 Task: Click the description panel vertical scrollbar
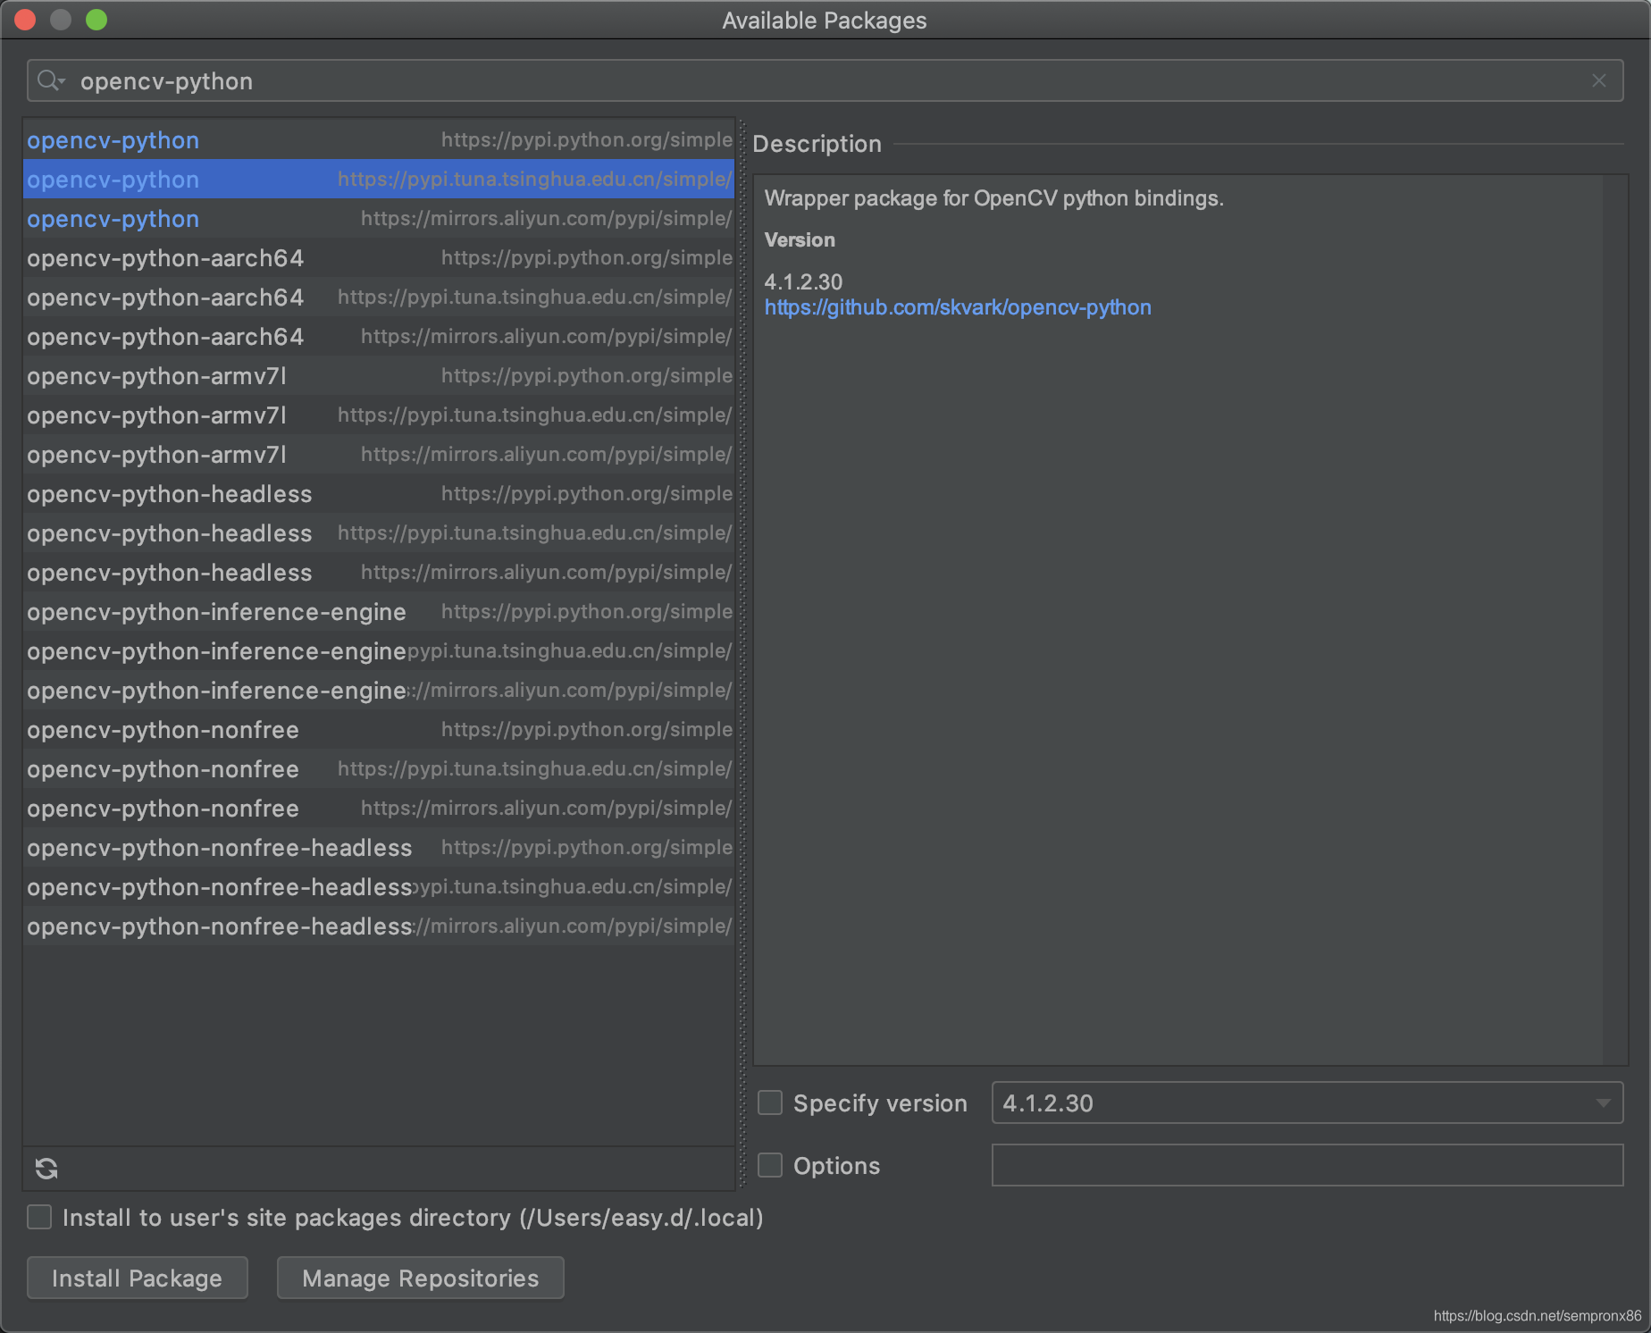[1614, 619]
